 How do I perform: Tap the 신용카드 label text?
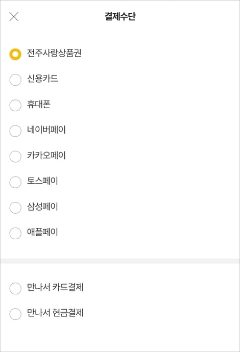point(42,79)
